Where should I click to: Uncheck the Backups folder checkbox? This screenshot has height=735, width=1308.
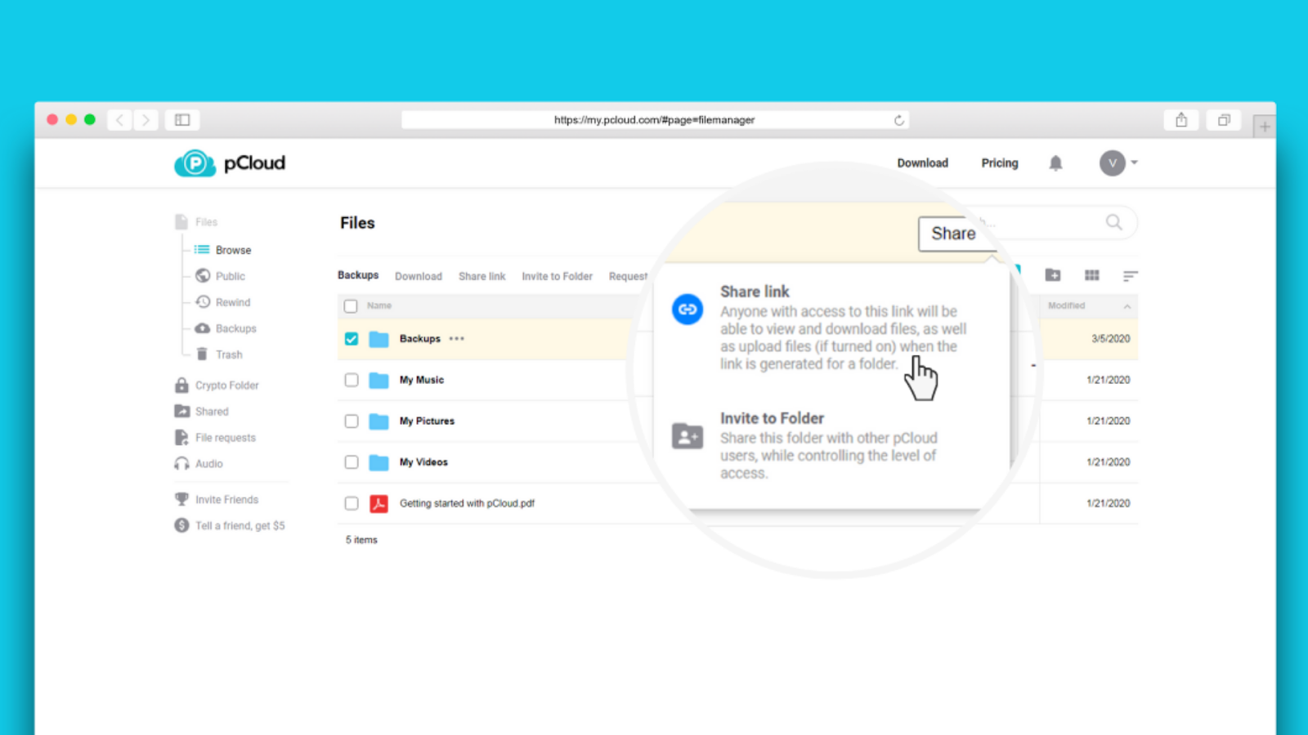click(x=352, y=339)
